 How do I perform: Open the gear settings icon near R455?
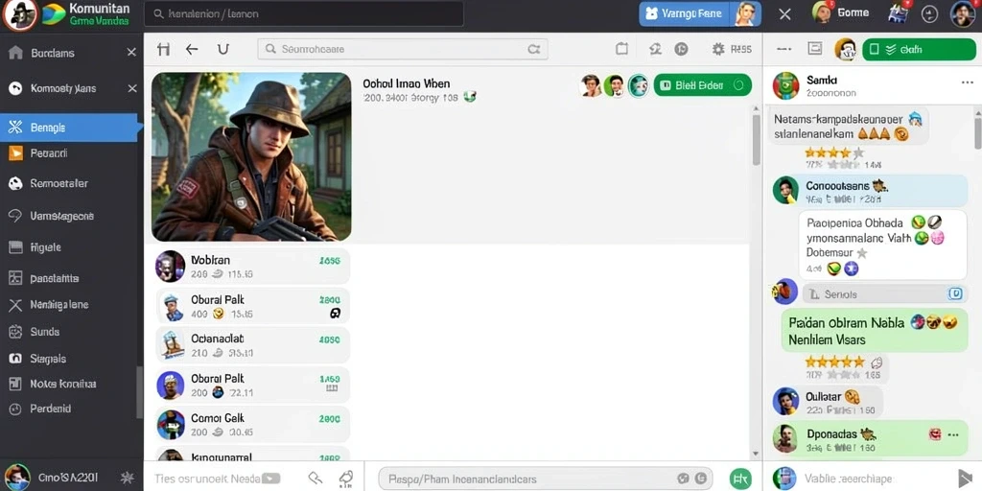(717, 49)
